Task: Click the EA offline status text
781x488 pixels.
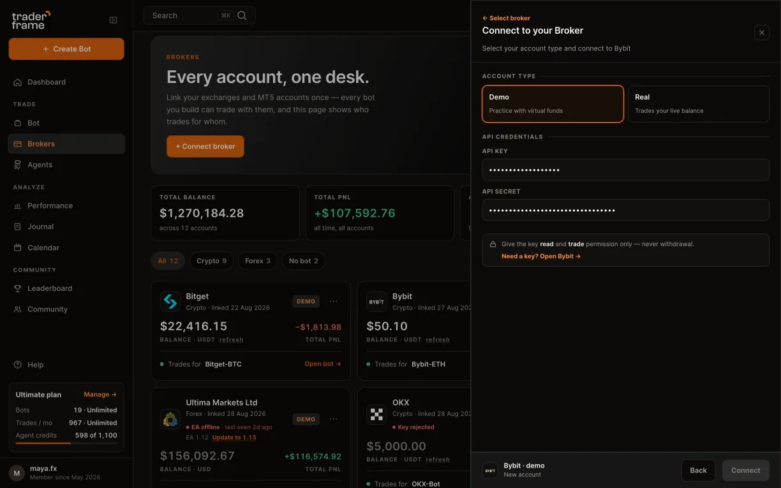Action: coord(203,427)
